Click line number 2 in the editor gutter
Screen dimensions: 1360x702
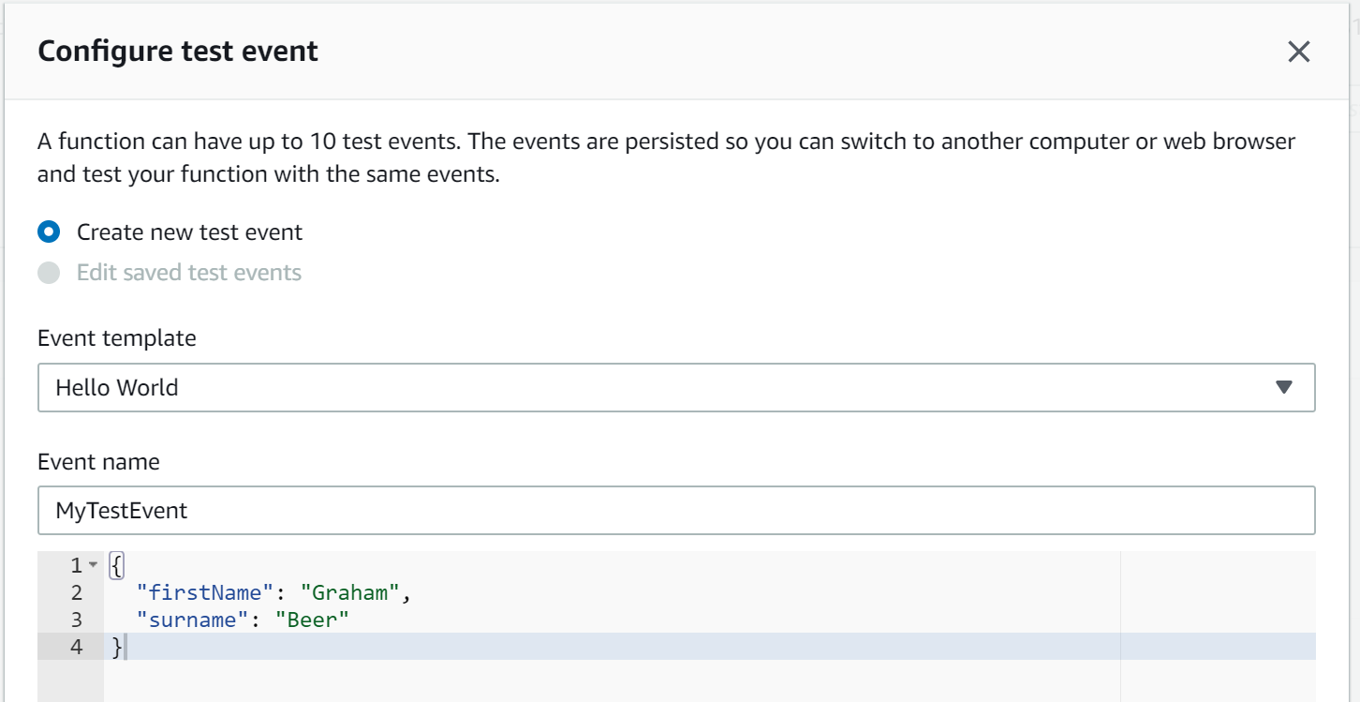(x=76, y=592)
